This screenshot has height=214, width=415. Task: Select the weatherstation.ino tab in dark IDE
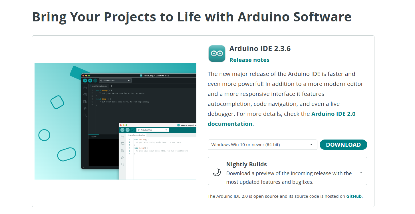point(99,86)
